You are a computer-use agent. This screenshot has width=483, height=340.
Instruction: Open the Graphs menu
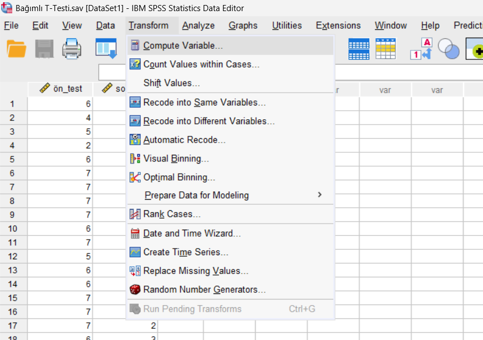(x=243, y=26)
